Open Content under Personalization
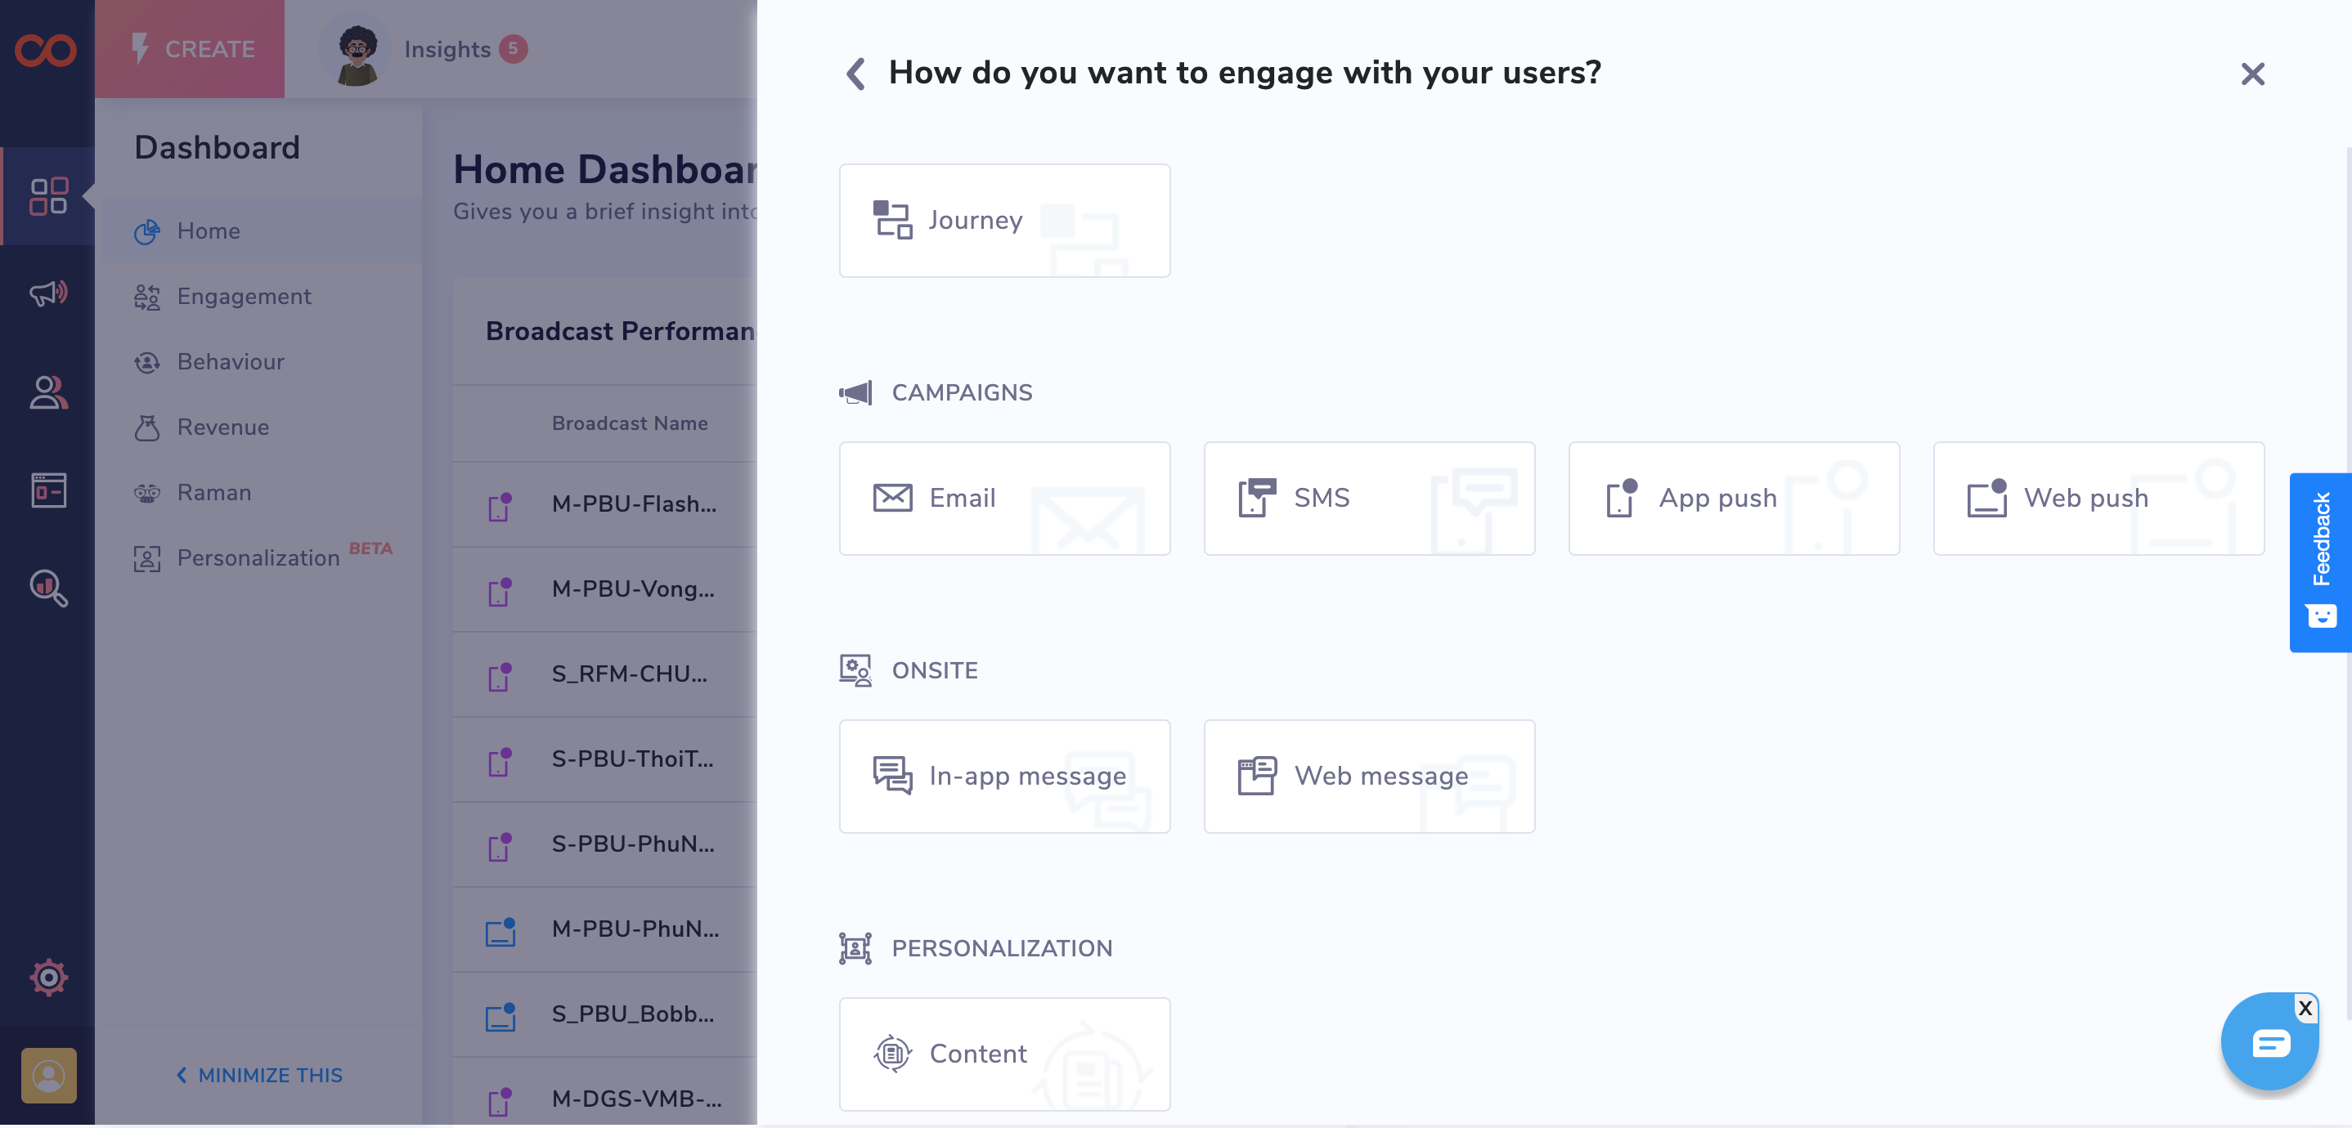The height and width of the screenshot is (1128, 2352). click(1003, 1054)
